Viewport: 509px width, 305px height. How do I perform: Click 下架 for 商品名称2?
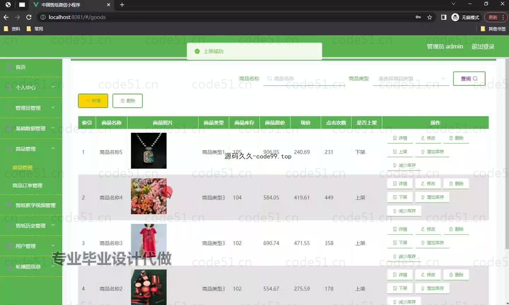click(x=400, y=288)
